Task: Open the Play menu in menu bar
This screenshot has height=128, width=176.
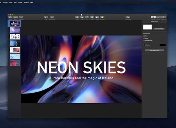Action: point(15,2)
